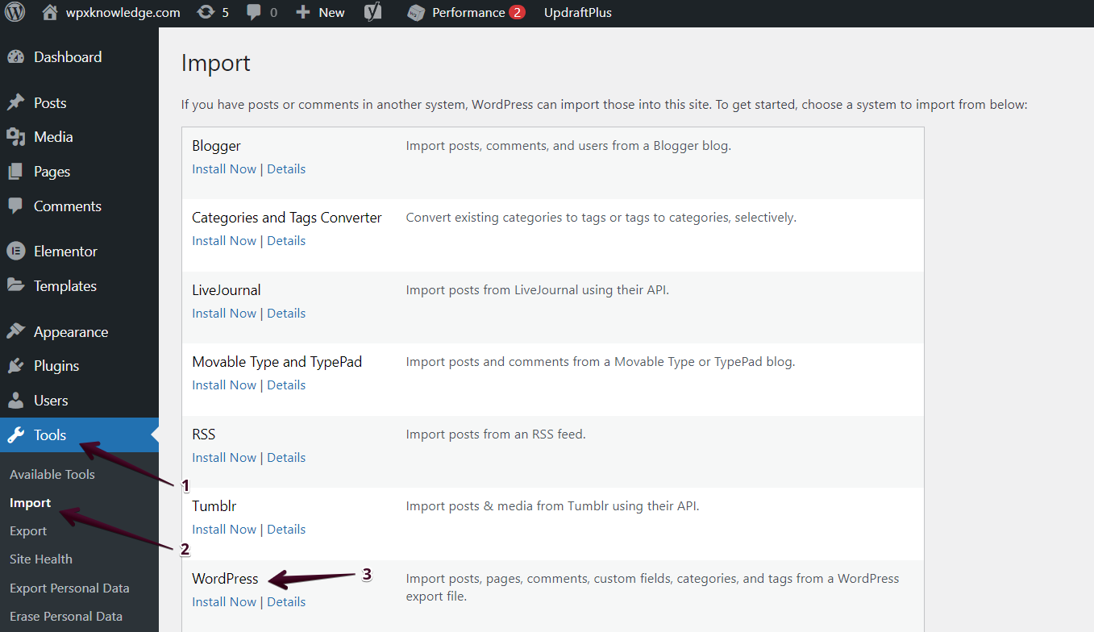The image size is (1094, 632).
Task: Install Movable Type and TypePad importer
Action: click(x=224, y=385)
